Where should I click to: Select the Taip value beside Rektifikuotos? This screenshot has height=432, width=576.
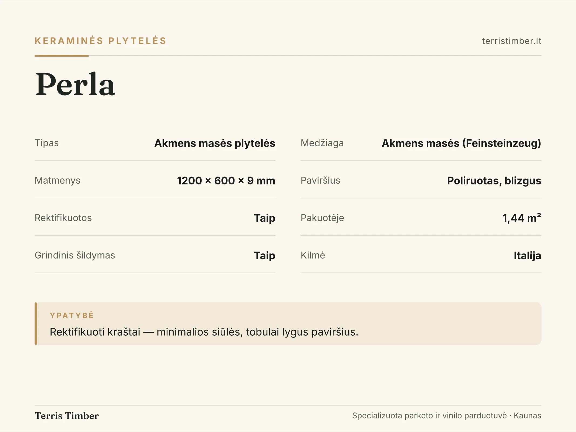pos(264,218)
